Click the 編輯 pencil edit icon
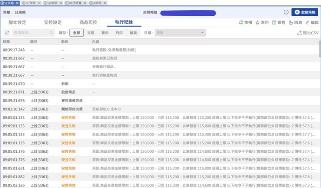 pos(308,22)
